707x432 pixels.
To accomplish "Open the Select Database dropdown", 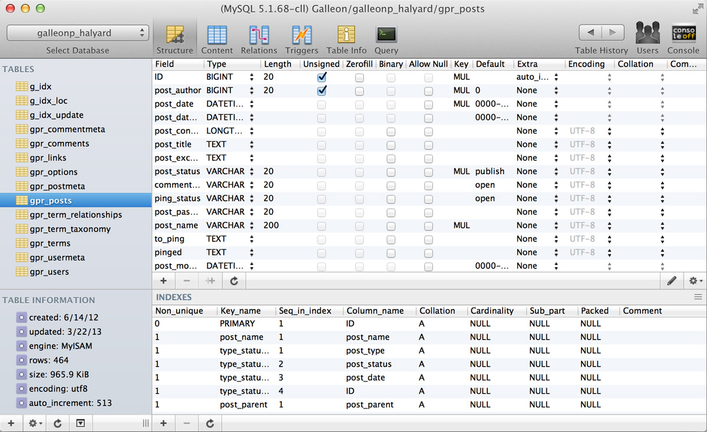I will click(77, 32).
